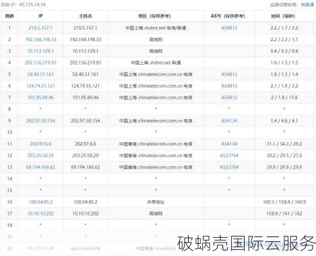
Task: Select time value 2 / 1.8 / 17.6
Action: pyautogui.click(x=284, y=98)
